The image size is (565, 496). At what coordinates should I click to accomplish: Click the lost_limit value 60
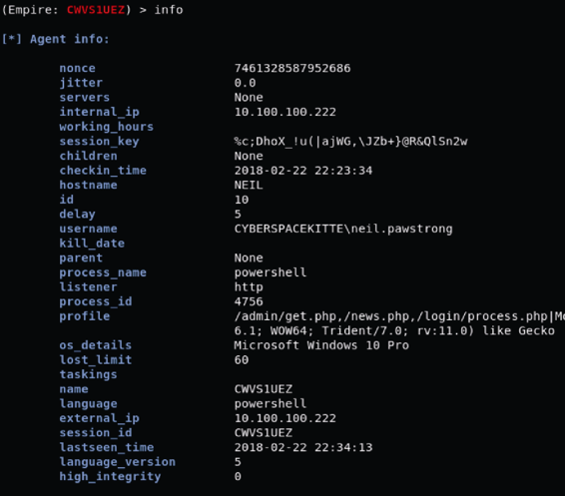click(242, 360)
